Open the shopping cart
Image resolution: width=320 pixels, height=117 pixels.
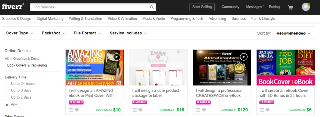(x=290, y=7)
